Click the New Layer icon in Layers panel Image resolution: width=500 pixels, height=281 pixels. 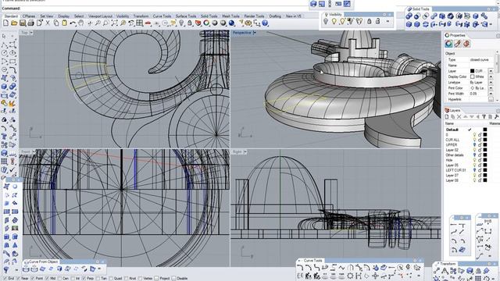tap(447, 116)
